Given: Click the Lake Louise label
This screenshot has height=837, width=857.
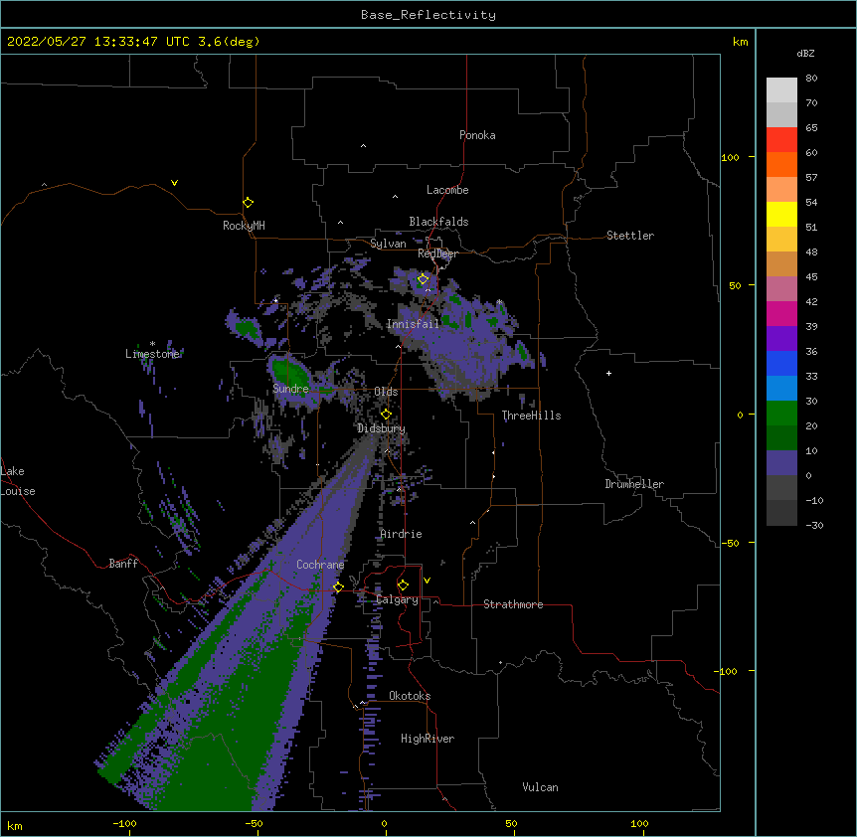Looking at the screenshot, I should [18, 481].
